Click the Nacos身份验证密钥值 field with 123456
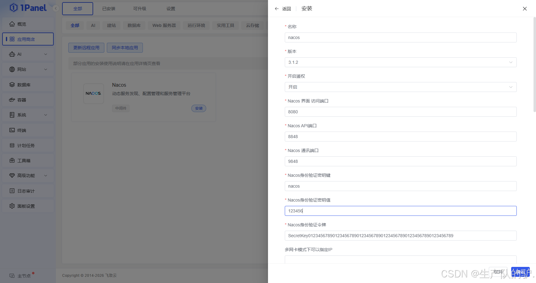The width and height of the screenshot is (536, 283). pyautogui.click(x=401, y=211)
